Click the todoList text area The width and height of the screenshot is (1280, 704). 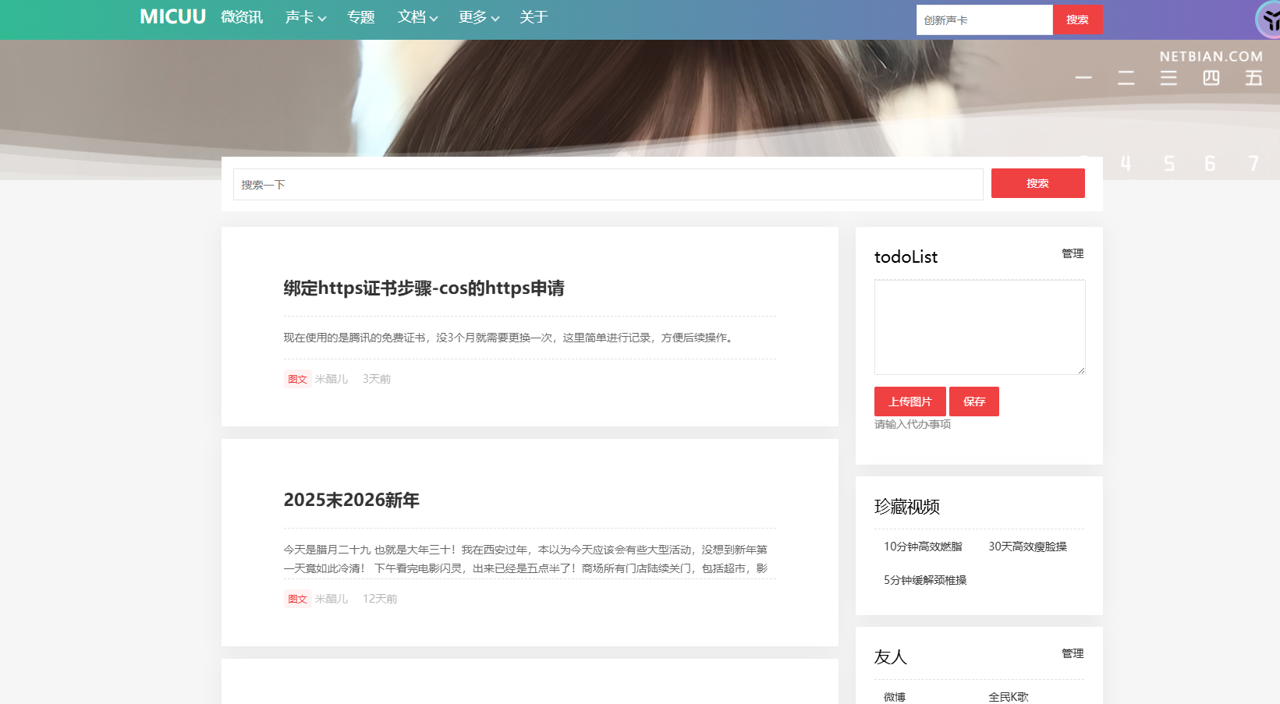click(x=979, y=327)
